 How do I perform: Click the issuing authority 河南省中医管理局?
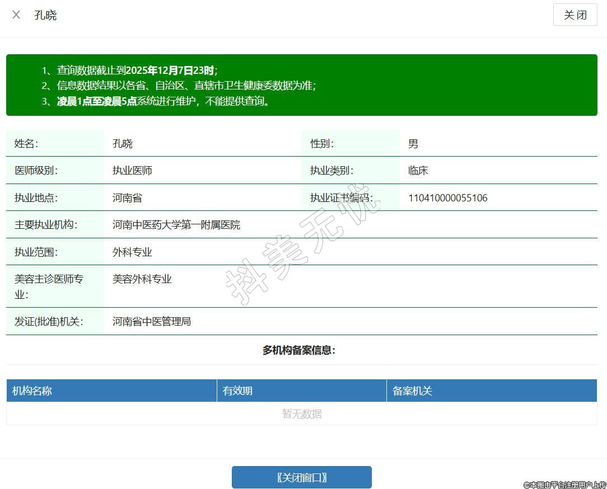coord(151,322)
